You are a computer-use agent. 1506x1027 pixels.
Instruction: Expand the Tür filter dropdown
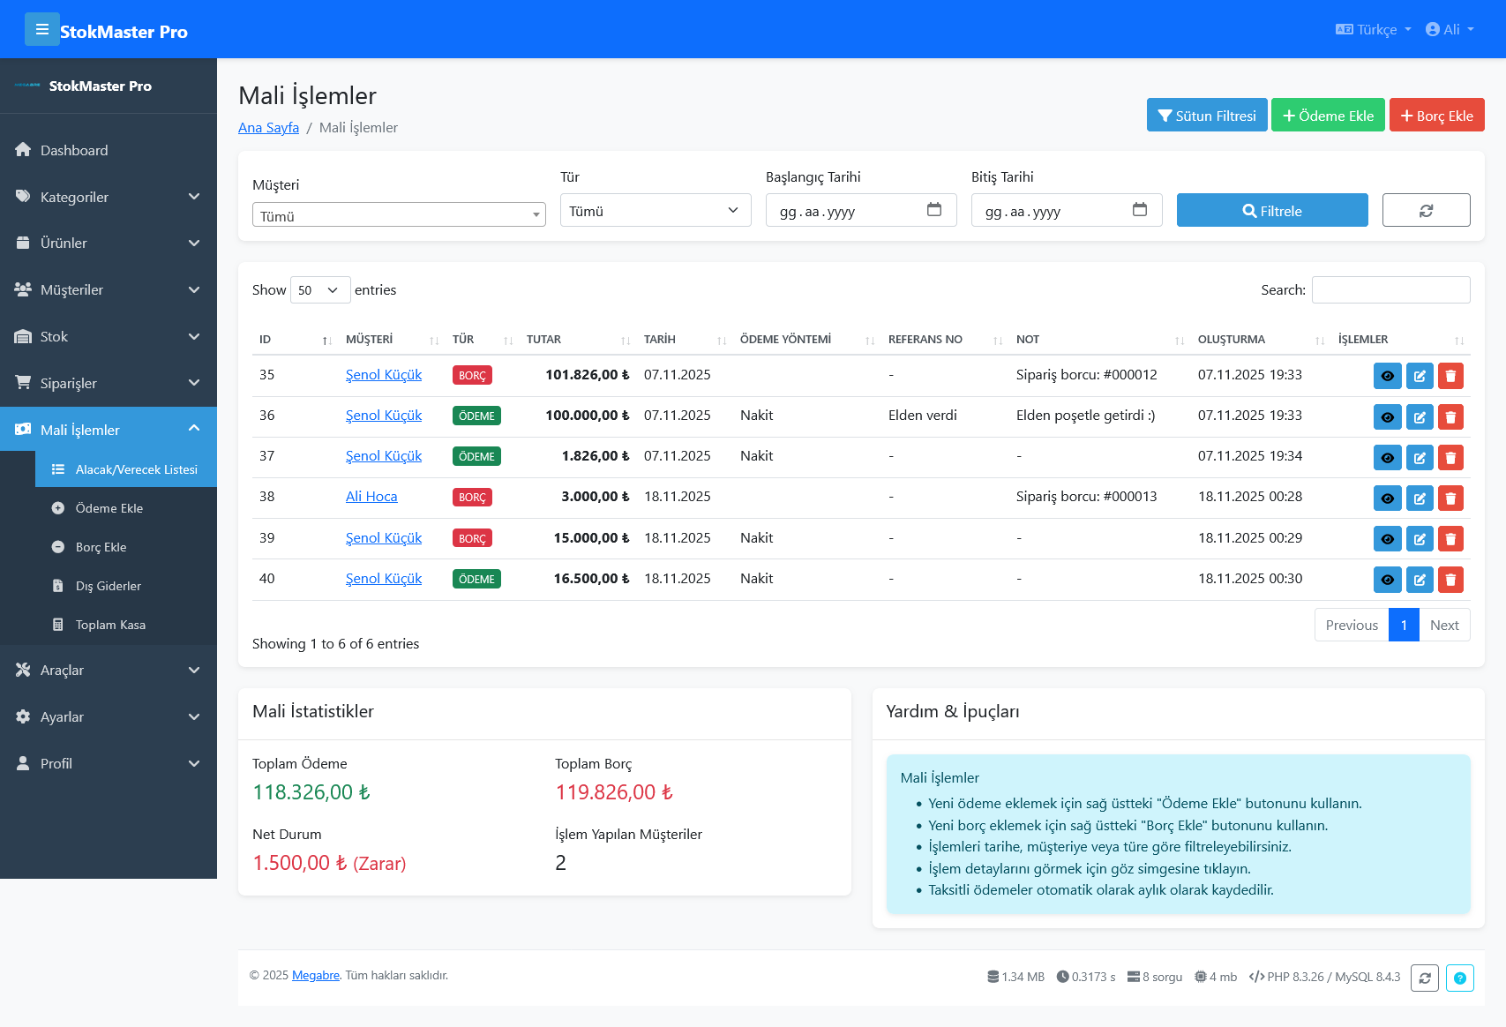click(655, 210)
